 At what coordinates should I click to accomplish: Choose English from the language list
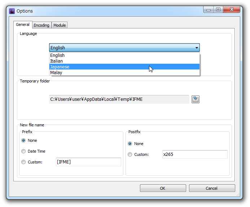click(124, 55)
